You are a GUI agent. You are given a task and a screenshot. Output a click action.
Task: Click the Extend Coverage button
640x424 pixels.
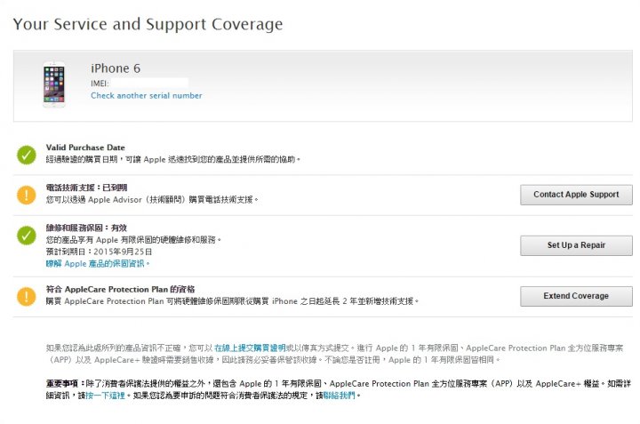point(576,296)
